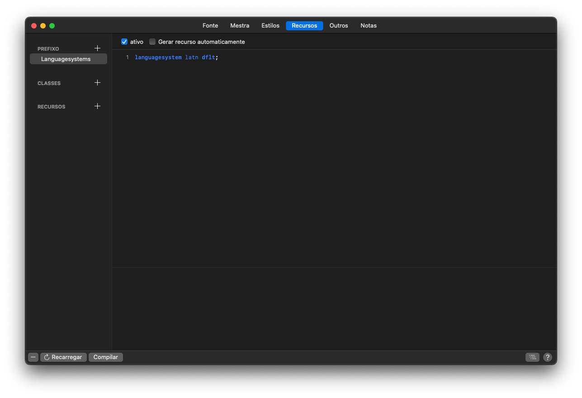
Task: Select Languagesystems in the sidebar
Action: [66, 59]
